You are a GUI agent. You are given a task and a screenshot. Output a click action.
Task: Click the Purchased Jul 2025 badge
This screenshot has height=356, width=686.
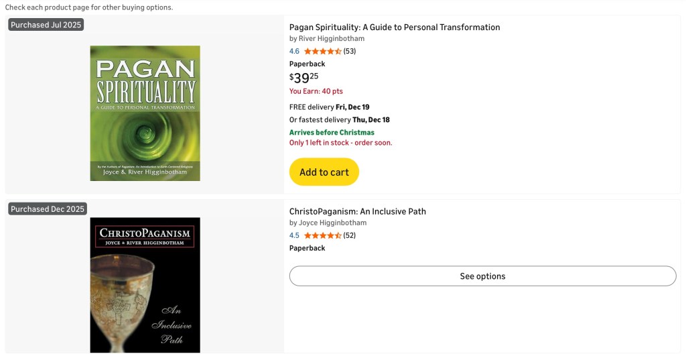pos(46,25)
